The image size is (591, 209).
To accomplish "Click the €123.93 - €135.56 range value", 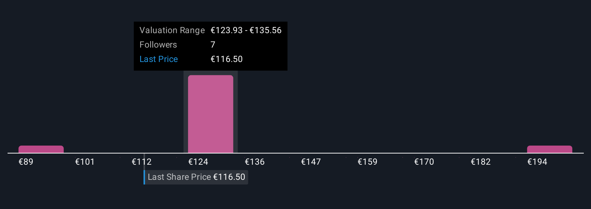I will [x=246, y=30].
